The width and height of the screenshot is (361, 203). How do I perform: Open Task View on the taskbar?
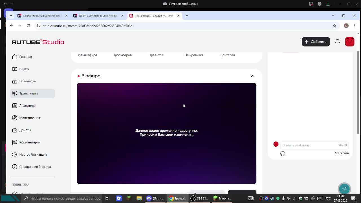click(107, 198)
